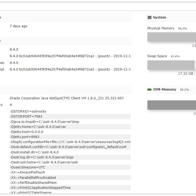
Task: Click the Oracle Corporation Java HotSpot runtime text
Action: (x=67, y=98)
